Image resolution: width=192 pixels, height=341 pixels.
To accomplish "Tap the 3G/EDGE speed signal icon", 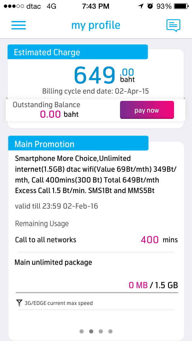I will click(19, 303).
